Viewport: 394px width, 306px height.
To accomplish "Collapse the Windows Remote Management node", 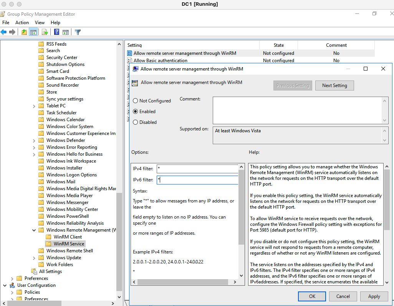I will coord(34,230).
